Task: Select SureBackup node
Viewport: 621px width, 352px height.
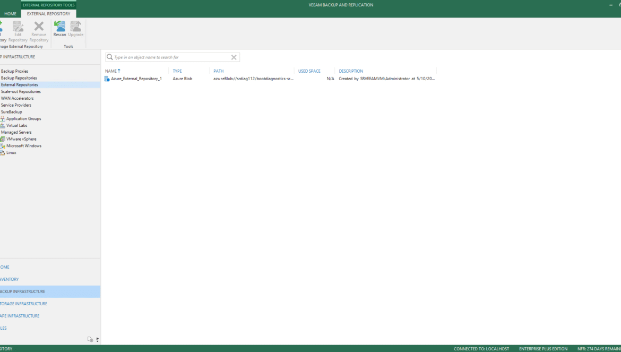Action: point(12,111)
